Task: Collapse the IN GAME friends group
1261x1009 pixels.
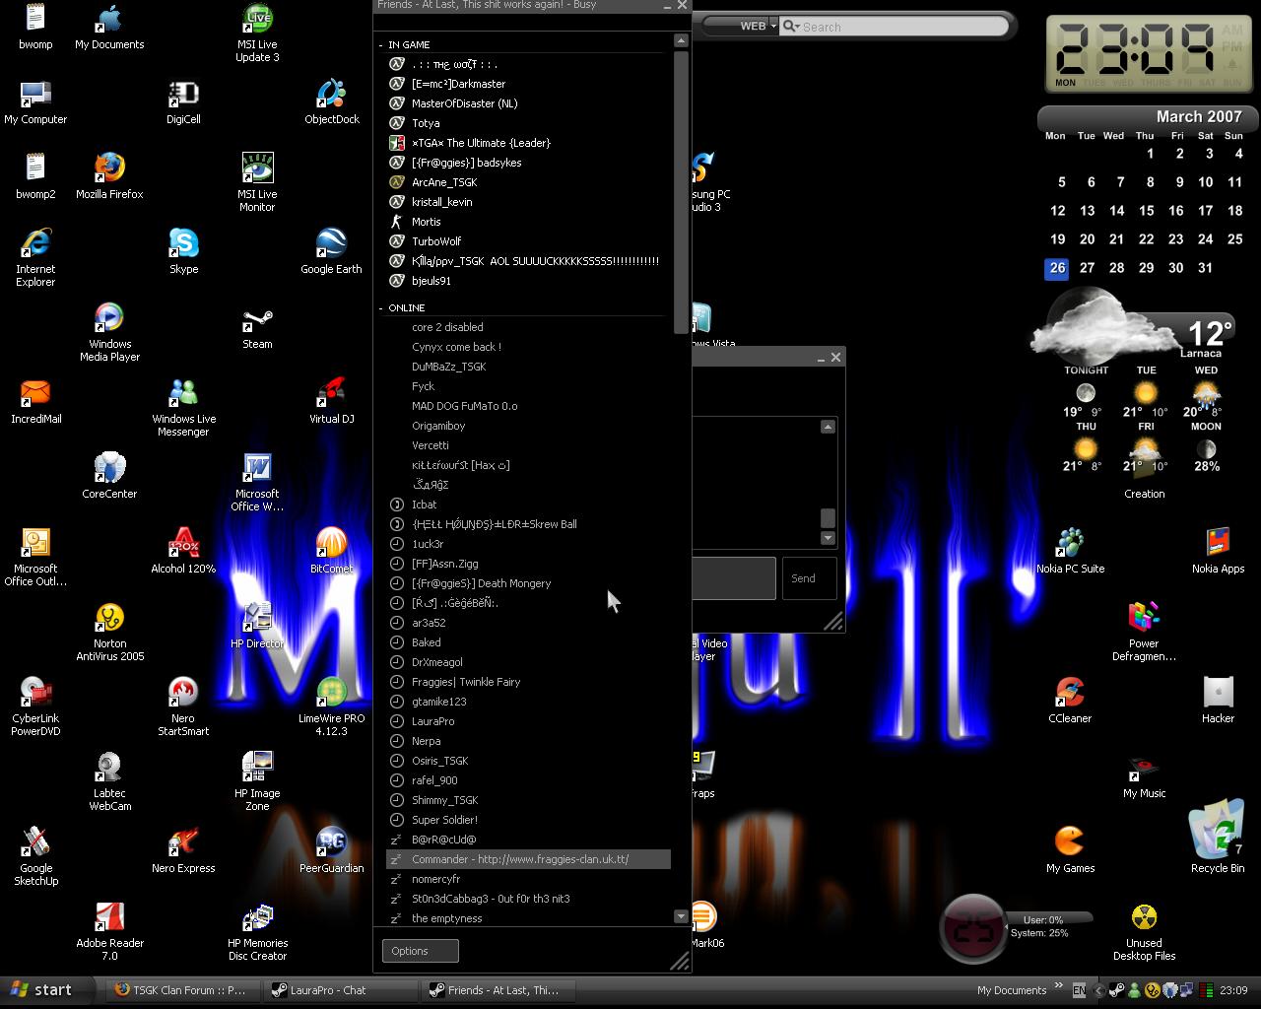Action: click(381, 45)
